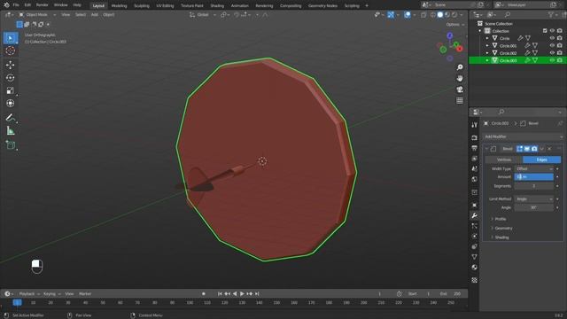
Task: Switch to the Sculpting workspace tab
Action: point(142,6)
